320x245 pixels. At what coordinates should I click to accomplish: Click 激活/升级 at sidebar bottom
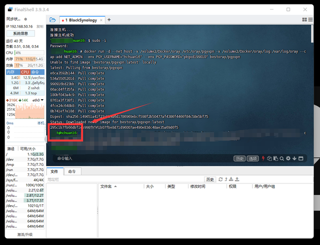[x=25, y=234]
